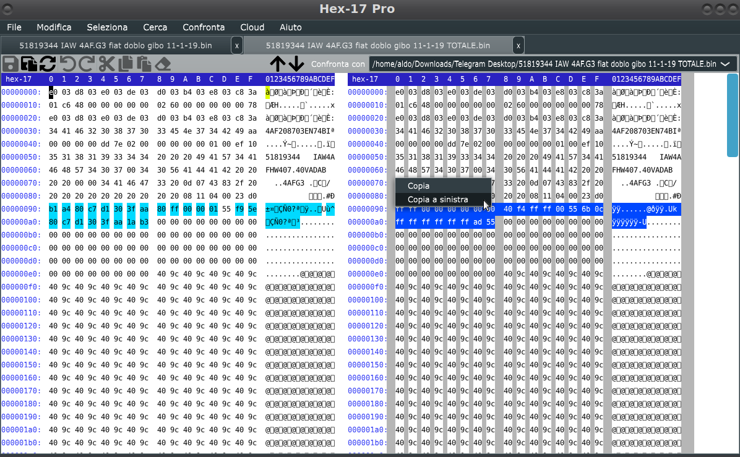The width and height of the screenshot is (740, 457).
Task: Open the Seleziona menu
Action: (x=107, y=27)
